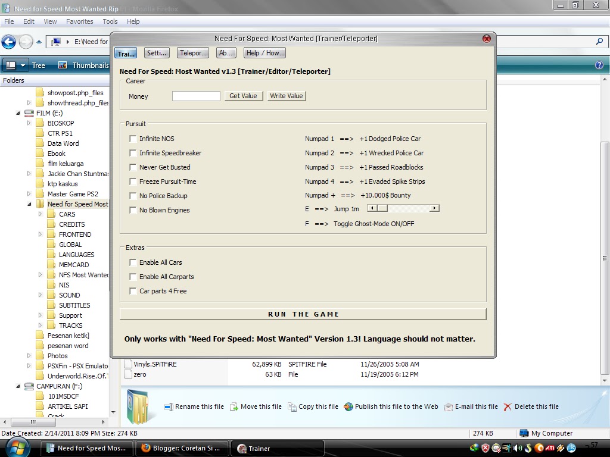Image resolution: width=610 pixels, height=457 pixels.
Task: Expand the SOUND folder node
Action: pos(40,295)
